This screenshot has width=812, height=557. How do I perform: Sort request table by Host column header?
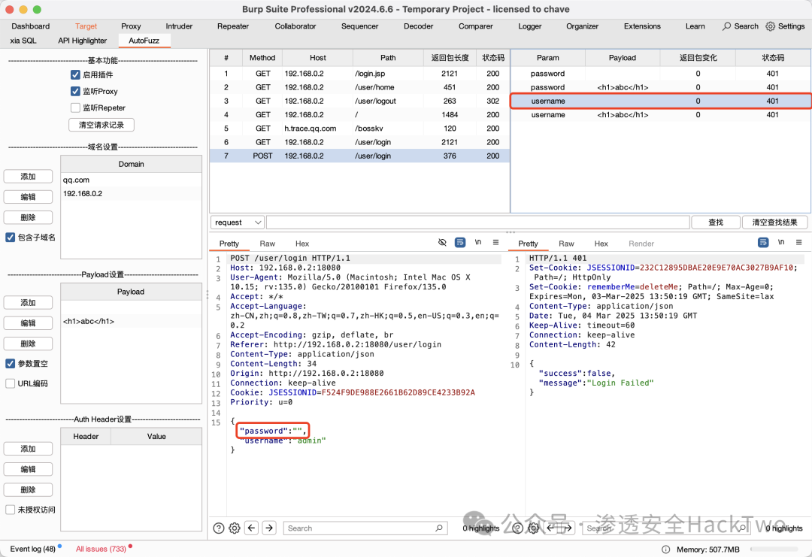(317, 58)
